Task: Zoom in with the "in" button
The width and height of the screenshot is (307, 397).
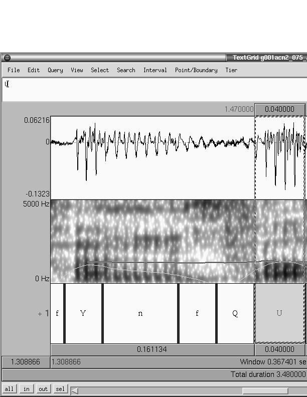Action: click(26, 389)
